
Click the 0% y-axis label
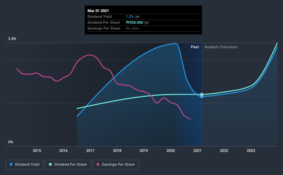[11, 142]
